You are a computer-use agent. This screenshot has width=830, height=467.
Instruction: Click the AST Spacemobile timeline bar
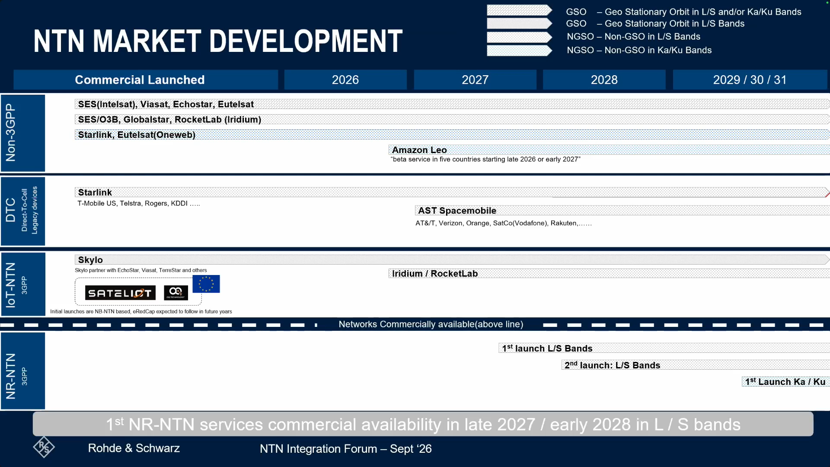coord(622,211)
